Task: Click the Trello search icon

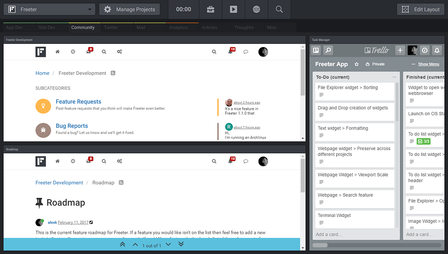Action: [328, 50]
